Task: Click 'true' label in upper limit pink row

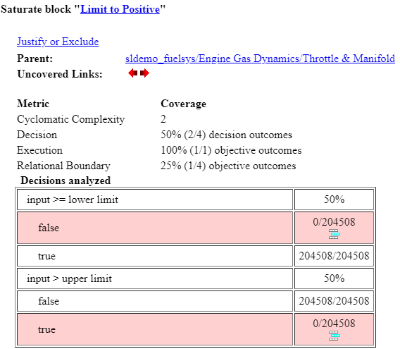Action: (46, 329)
